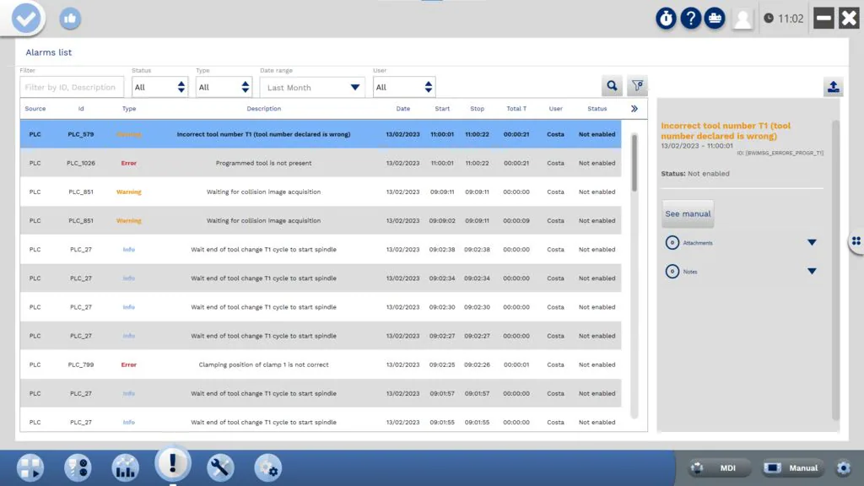Switch to MDI mode
The width and height of the screenshot is (864, 486).
click(x=719, y=467)
